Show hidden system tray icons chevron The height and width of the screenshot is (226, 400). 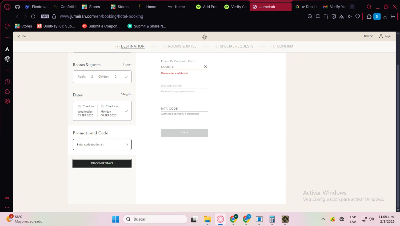(323, 219)
